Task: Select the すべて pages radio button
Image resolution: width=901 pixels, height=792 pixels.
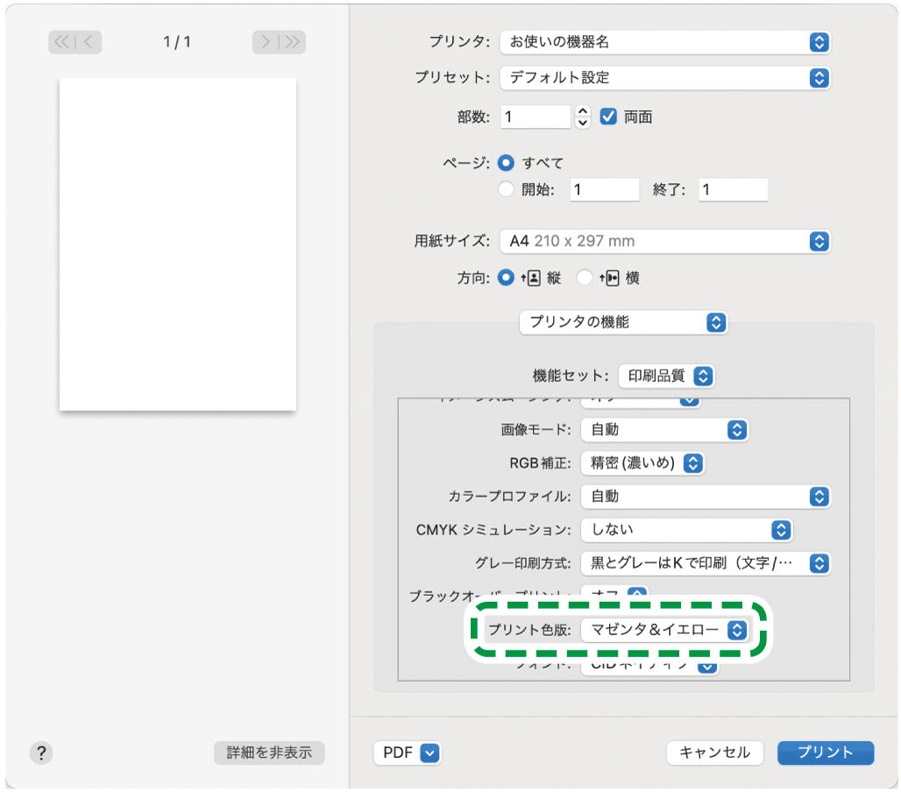Action: [507, 162]
